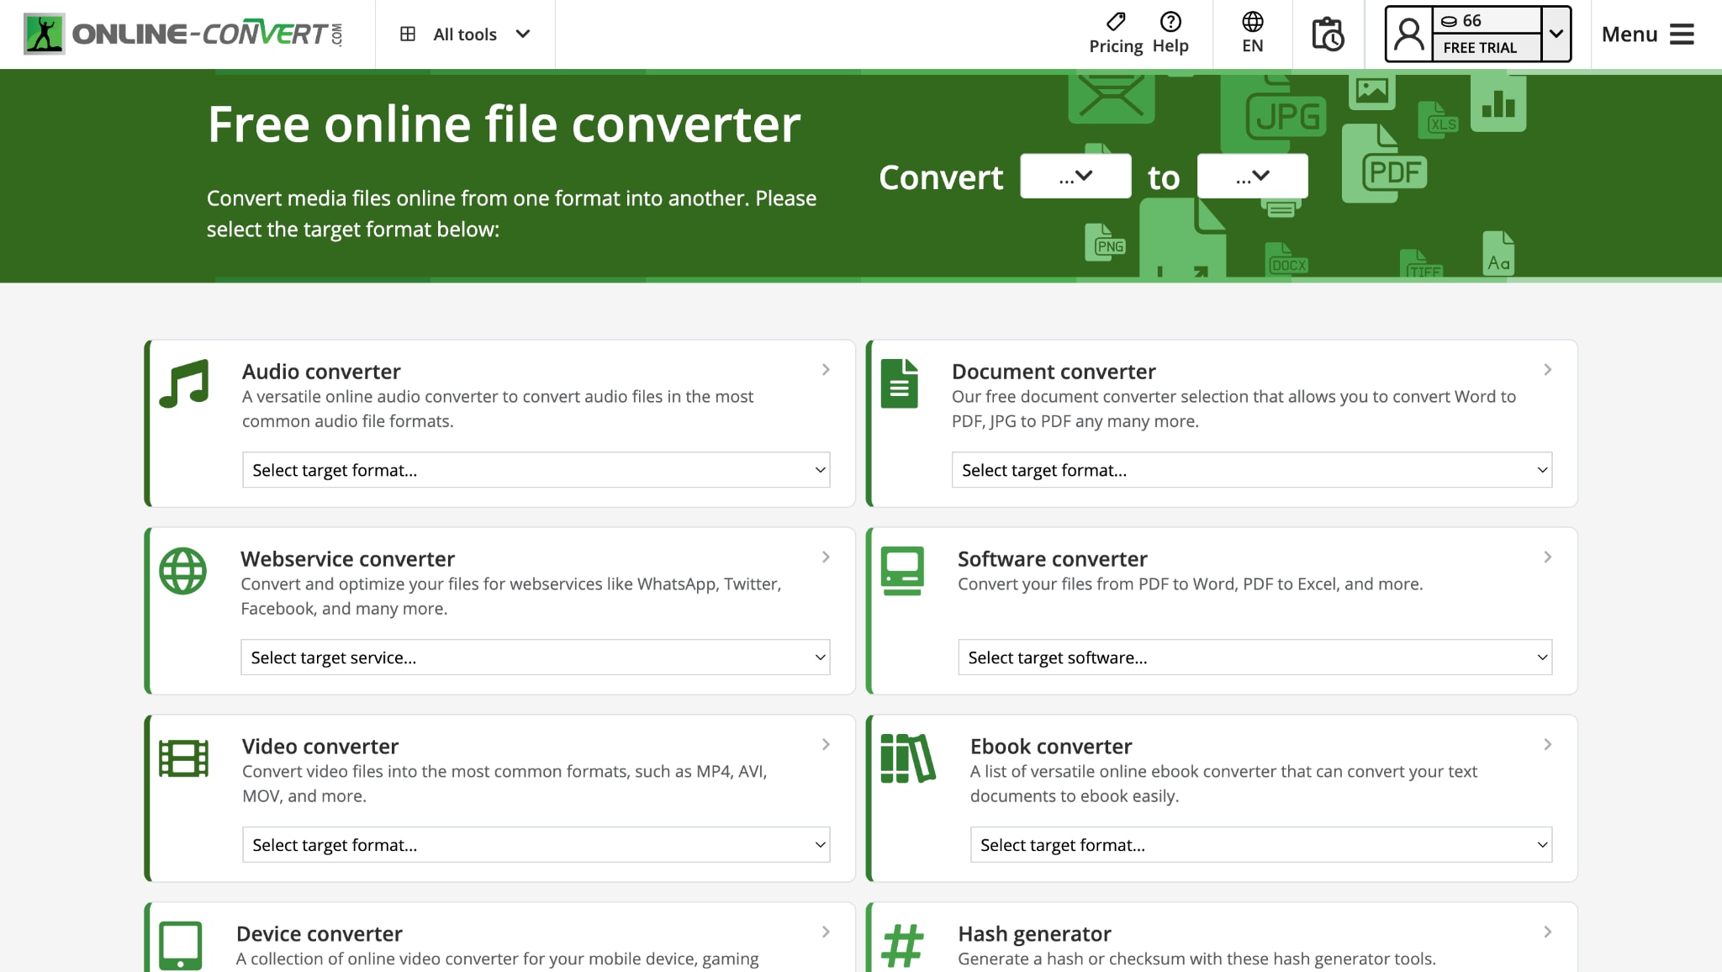
Task: Click the user account profile icon
Action: (x=1408, y=34)
